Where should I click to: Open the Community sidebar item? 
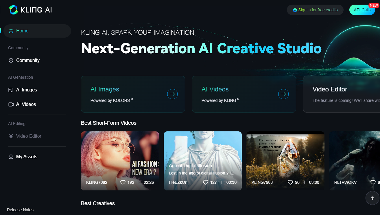[28, 60]
